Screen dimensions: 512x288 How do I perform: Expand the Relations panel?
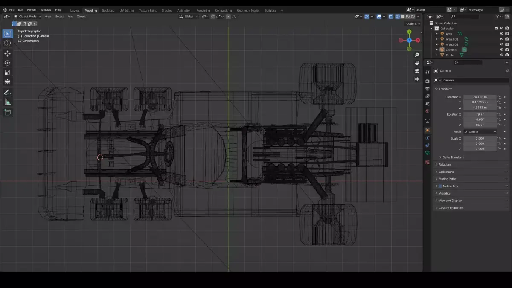[x=445, y=164]
